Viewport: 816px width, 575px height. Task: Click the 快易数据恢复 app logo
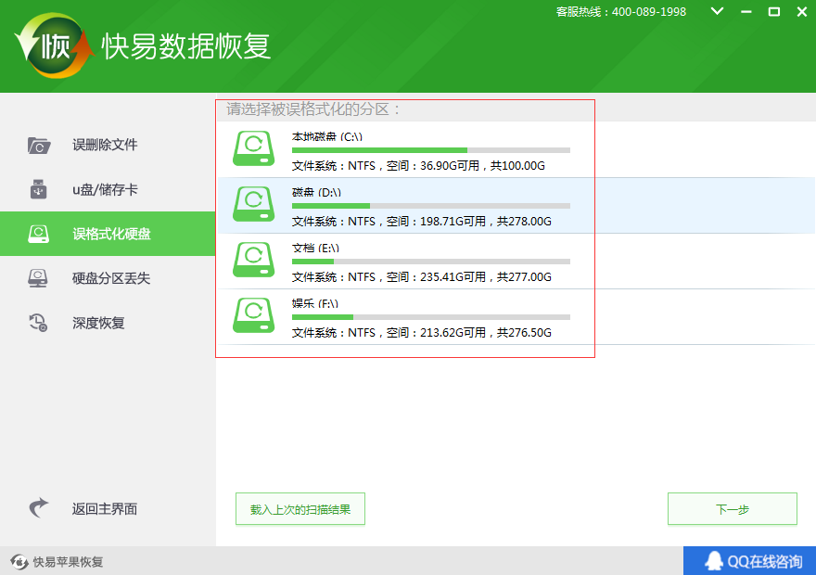[55, 45]
